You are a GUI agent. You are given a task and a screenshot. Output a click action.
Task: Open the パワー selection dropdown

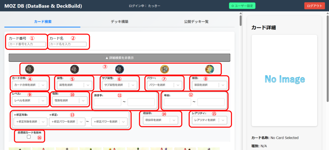[164, 85]
